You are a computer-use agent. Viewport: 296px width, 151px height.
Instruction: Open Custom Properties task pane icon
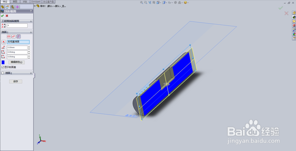[294, 38]
